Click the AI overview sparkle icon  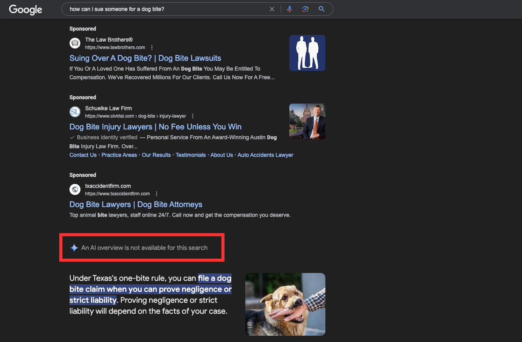pos(74,248)
